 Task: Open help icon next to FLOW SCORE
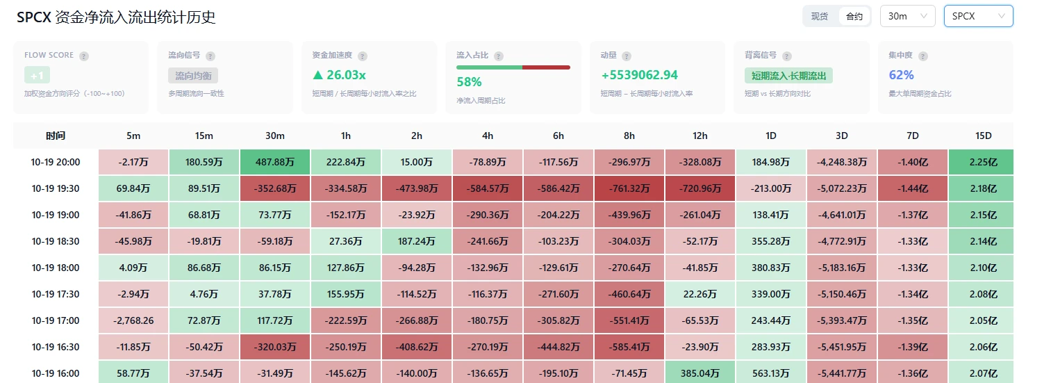(84, 56)
